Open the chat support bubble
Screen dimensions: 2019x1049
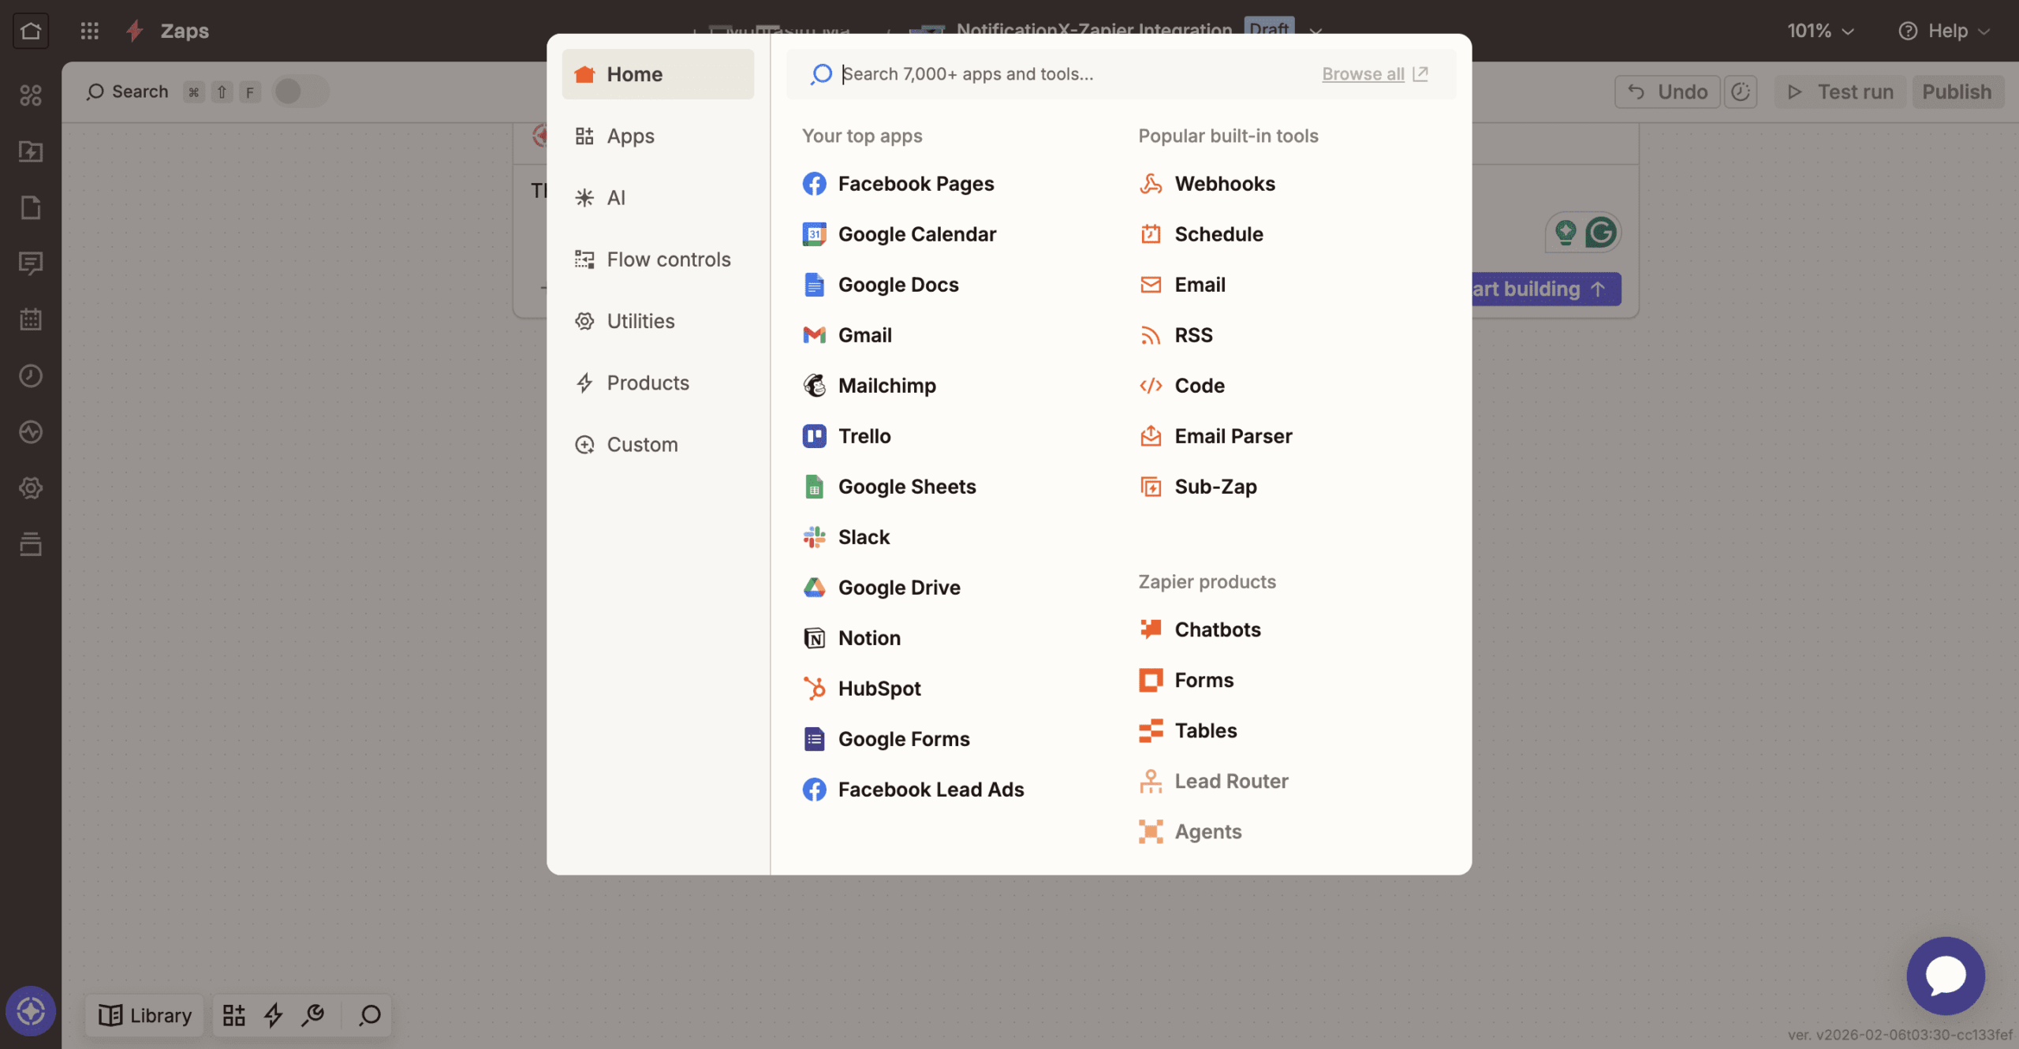[1945, 976]
